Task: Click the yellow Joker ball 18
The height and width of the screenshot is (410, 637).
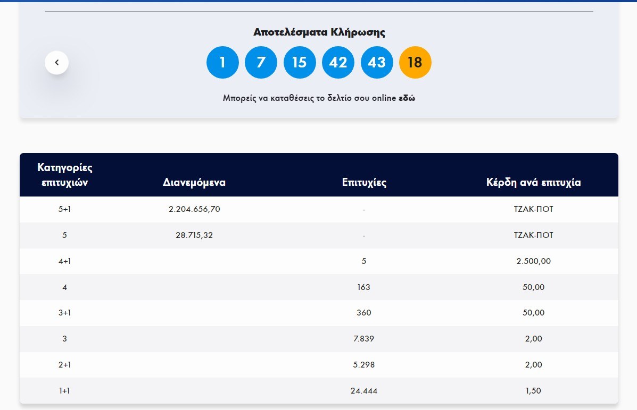Action: [415, 63]
